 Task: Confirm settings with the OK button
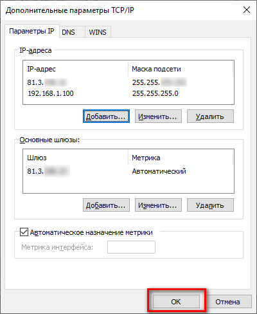click(x=176, y=302)
